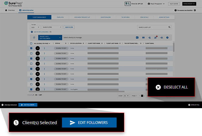Switch to the Templates tab
The width and height of the screenshot is (202, 136).
click(x=60, y=17)
